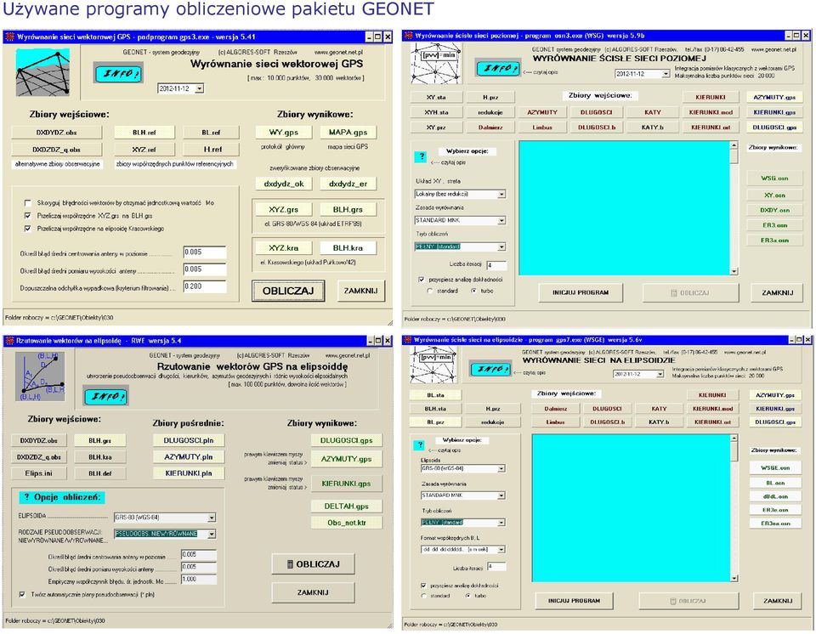The width and height of the screenshot is (816, 634).
Task: Select 'turbo' radio button in gps7.exe window
Action: coord(467,596)
